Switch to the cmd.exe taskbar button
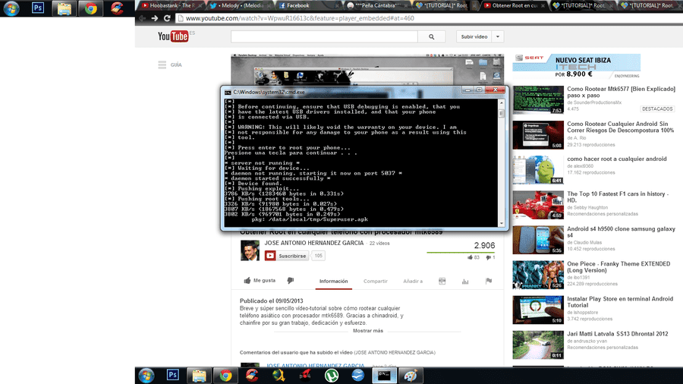Viewport: 683px width, 384px height. (384, 376)
